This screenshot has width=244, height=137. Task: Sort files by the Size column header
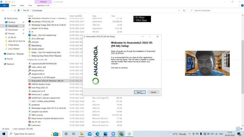tap(113, 16)
